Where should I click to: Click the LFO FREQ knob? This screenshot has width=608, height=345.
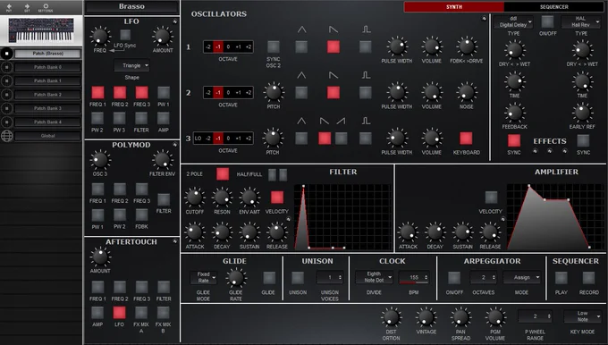99,36
